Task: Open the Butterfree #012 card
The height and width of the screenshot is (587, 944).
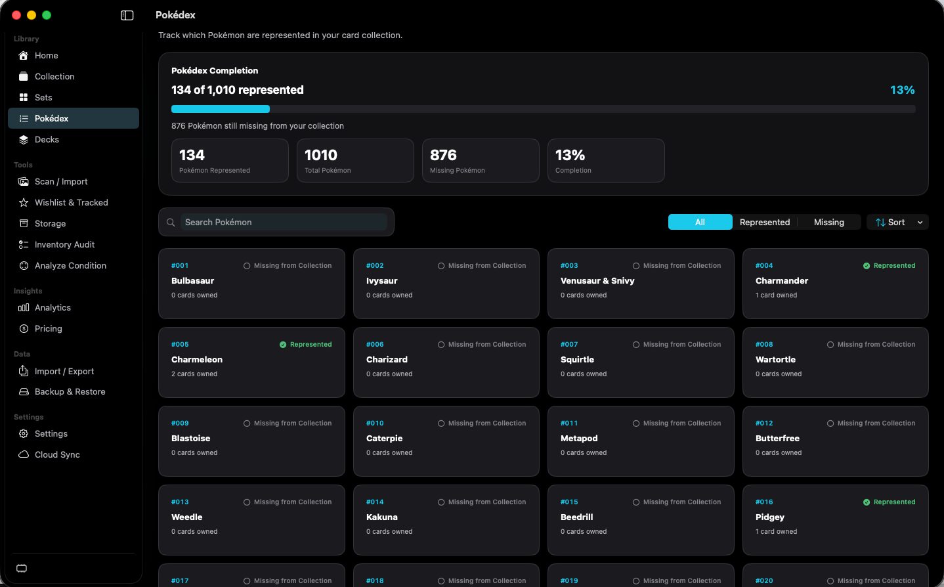Action: 836,441
